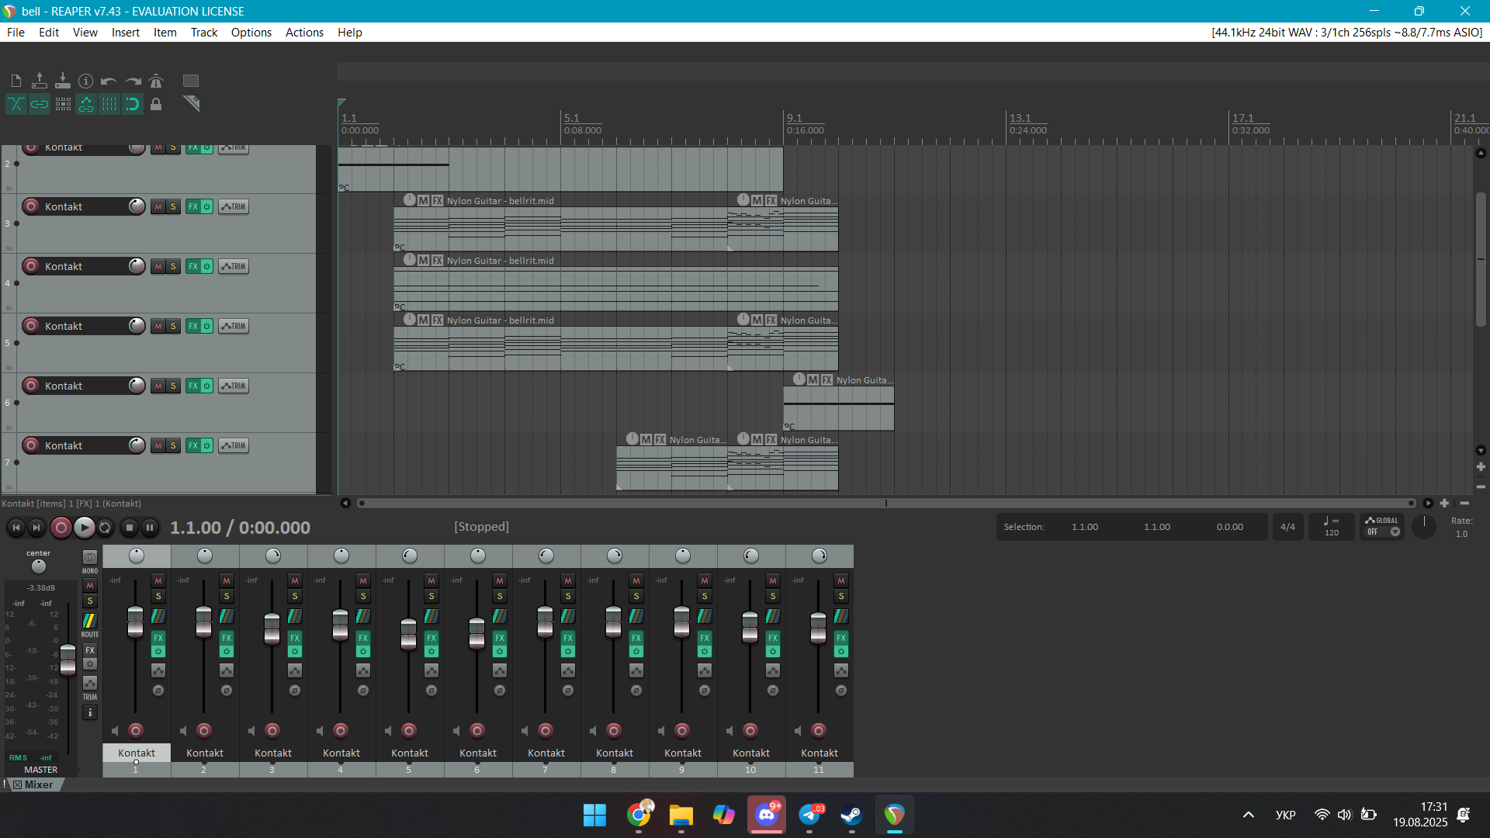Open Discord from the Windows taskbar
This screenshot has height=838, width=1490.
click(x=767, y=815)
